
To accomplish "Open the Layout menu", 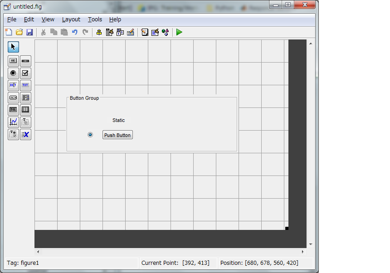I will pos(71,19).
